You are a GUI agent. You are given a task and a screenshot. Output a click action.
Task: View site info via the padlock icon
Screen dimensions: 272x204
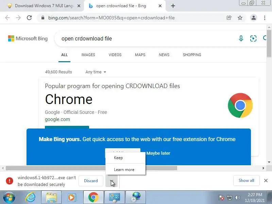[43, 18]
